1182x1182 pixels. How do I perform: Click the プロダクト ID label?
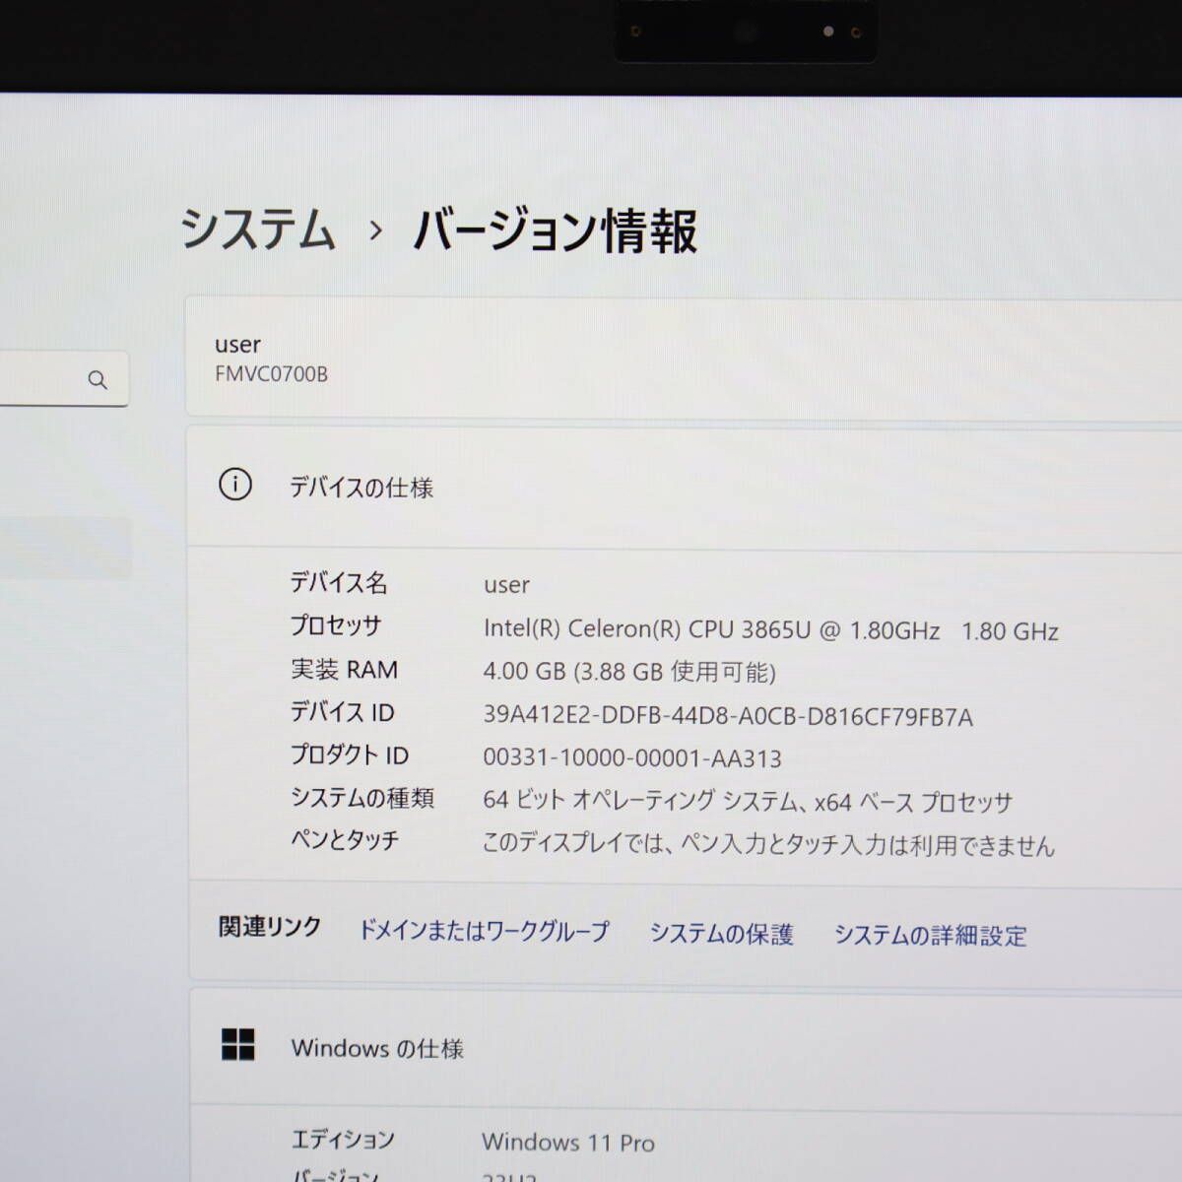click(349, 755)
